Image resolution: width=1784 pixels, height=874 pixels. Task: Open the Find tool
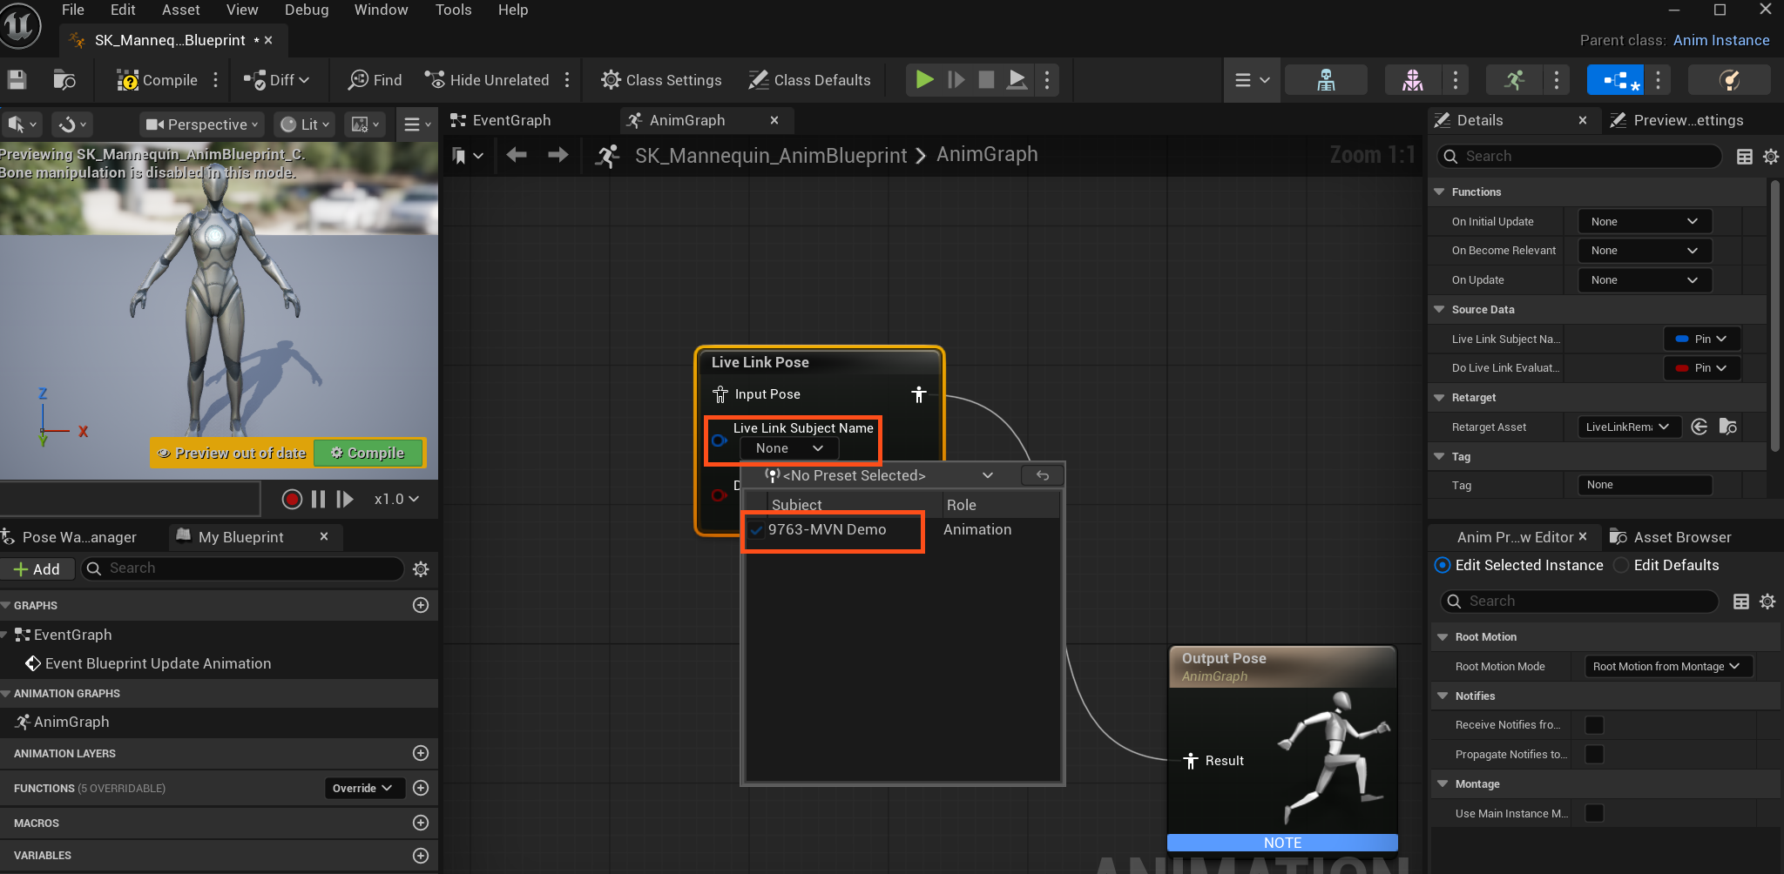click(375, 80)
